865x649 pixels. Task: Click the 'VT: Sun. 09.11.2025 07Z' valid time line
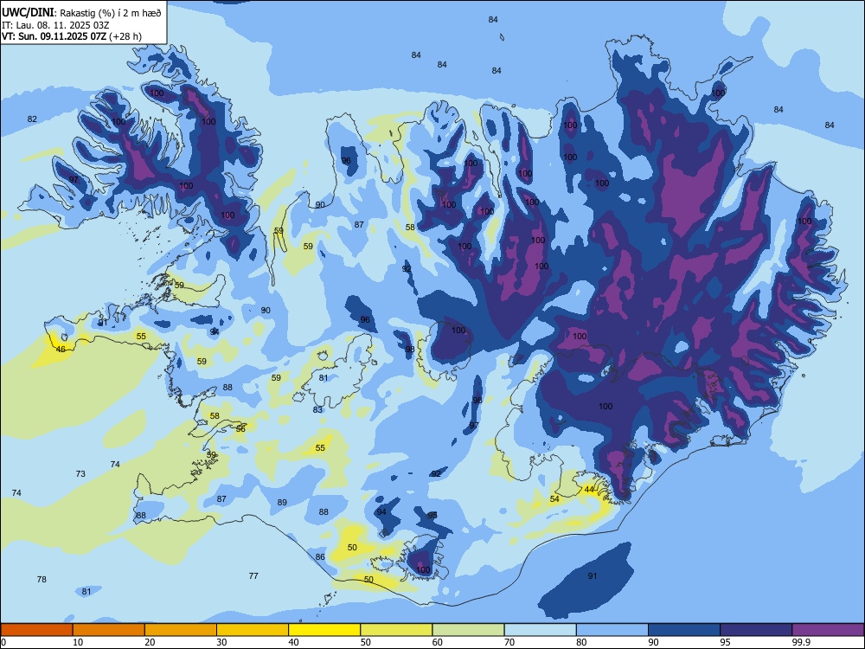coord(71,36)
